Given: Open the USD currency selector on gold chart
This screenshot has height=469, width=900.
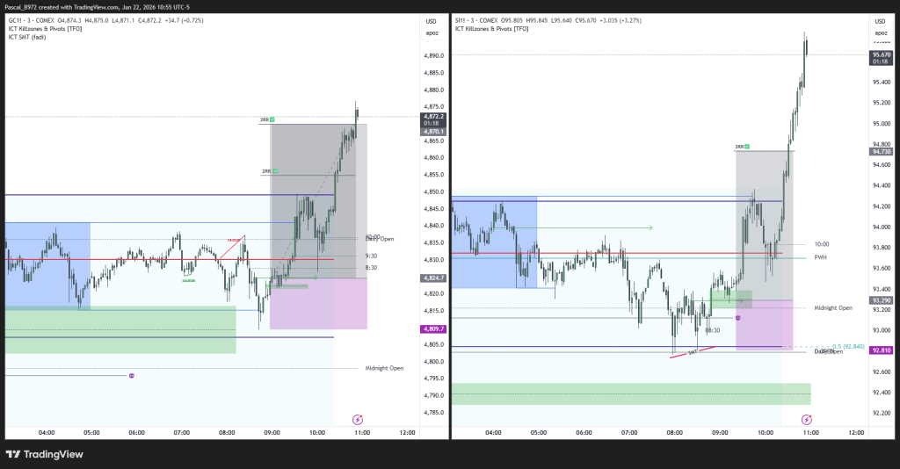Looking at the screenshot, I should click(x=431, y=21).
